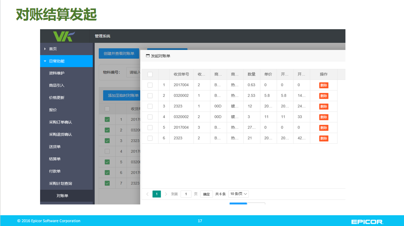This screenshot has height=226, width=404.
Task: Click the 共 6 条 total count text
Action: point(221,194)
